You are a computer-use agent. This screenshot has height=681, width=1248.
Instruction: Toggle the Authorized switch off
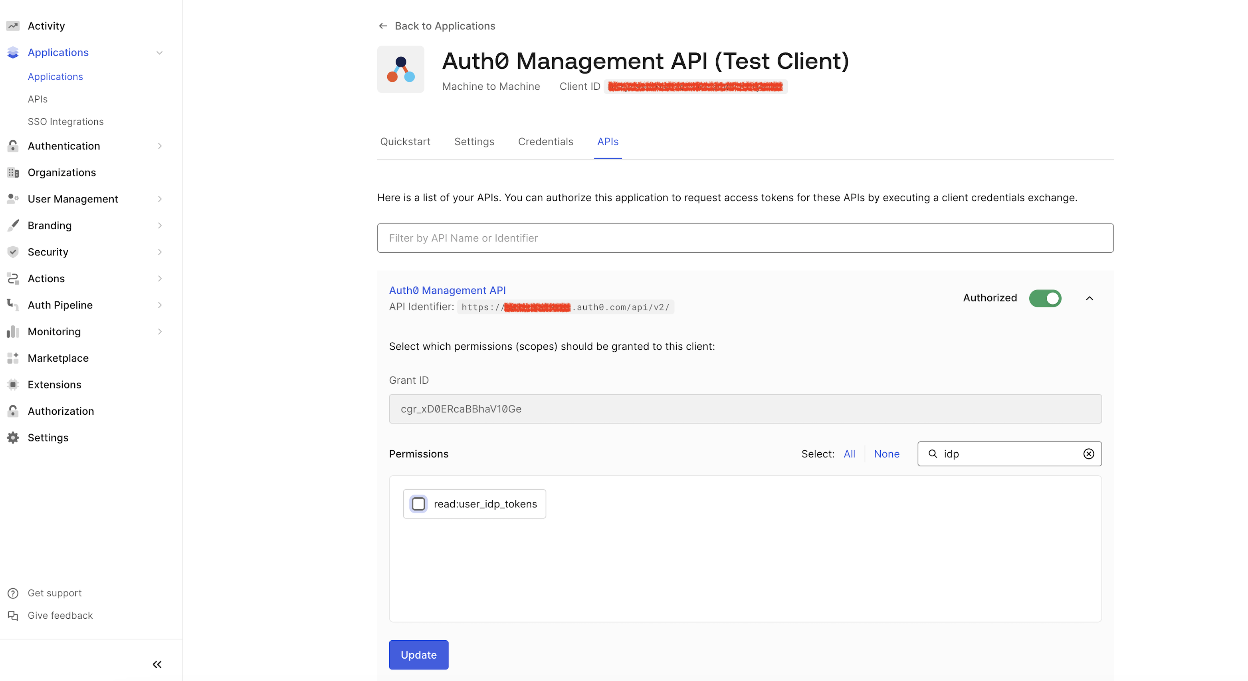point(1045,298)
